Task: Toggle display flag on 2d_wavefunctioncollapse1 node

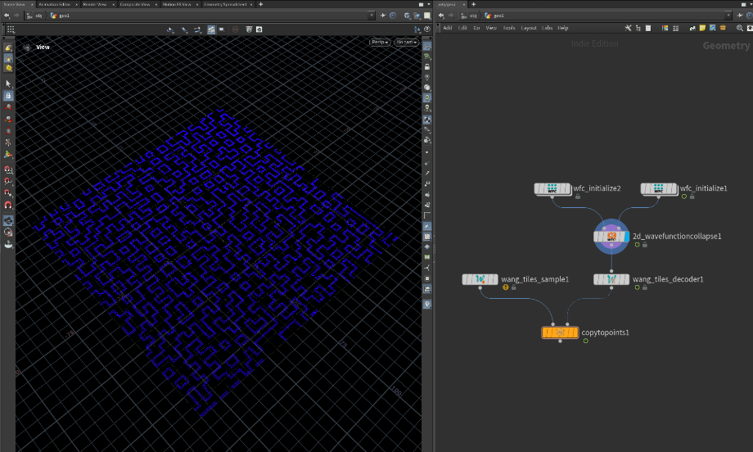Action: [628, 237]
